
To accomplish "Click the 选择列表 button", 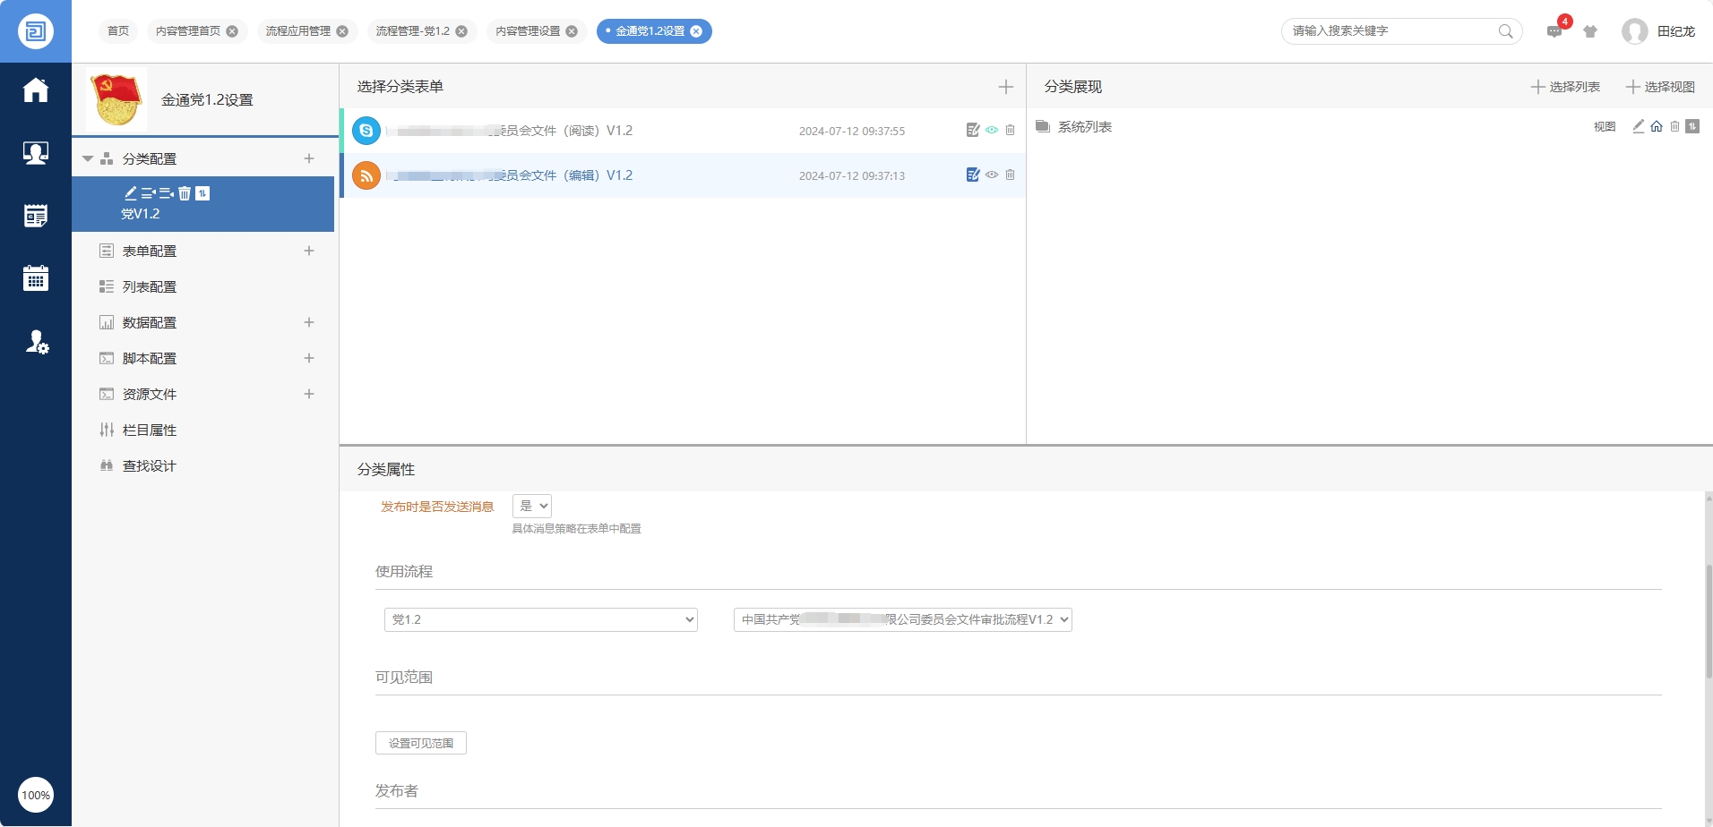I will 1565,87.
